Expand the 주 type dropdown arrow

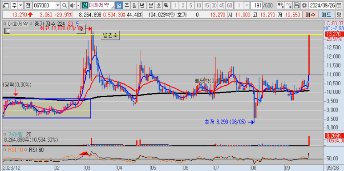click(x=20, y=5)
